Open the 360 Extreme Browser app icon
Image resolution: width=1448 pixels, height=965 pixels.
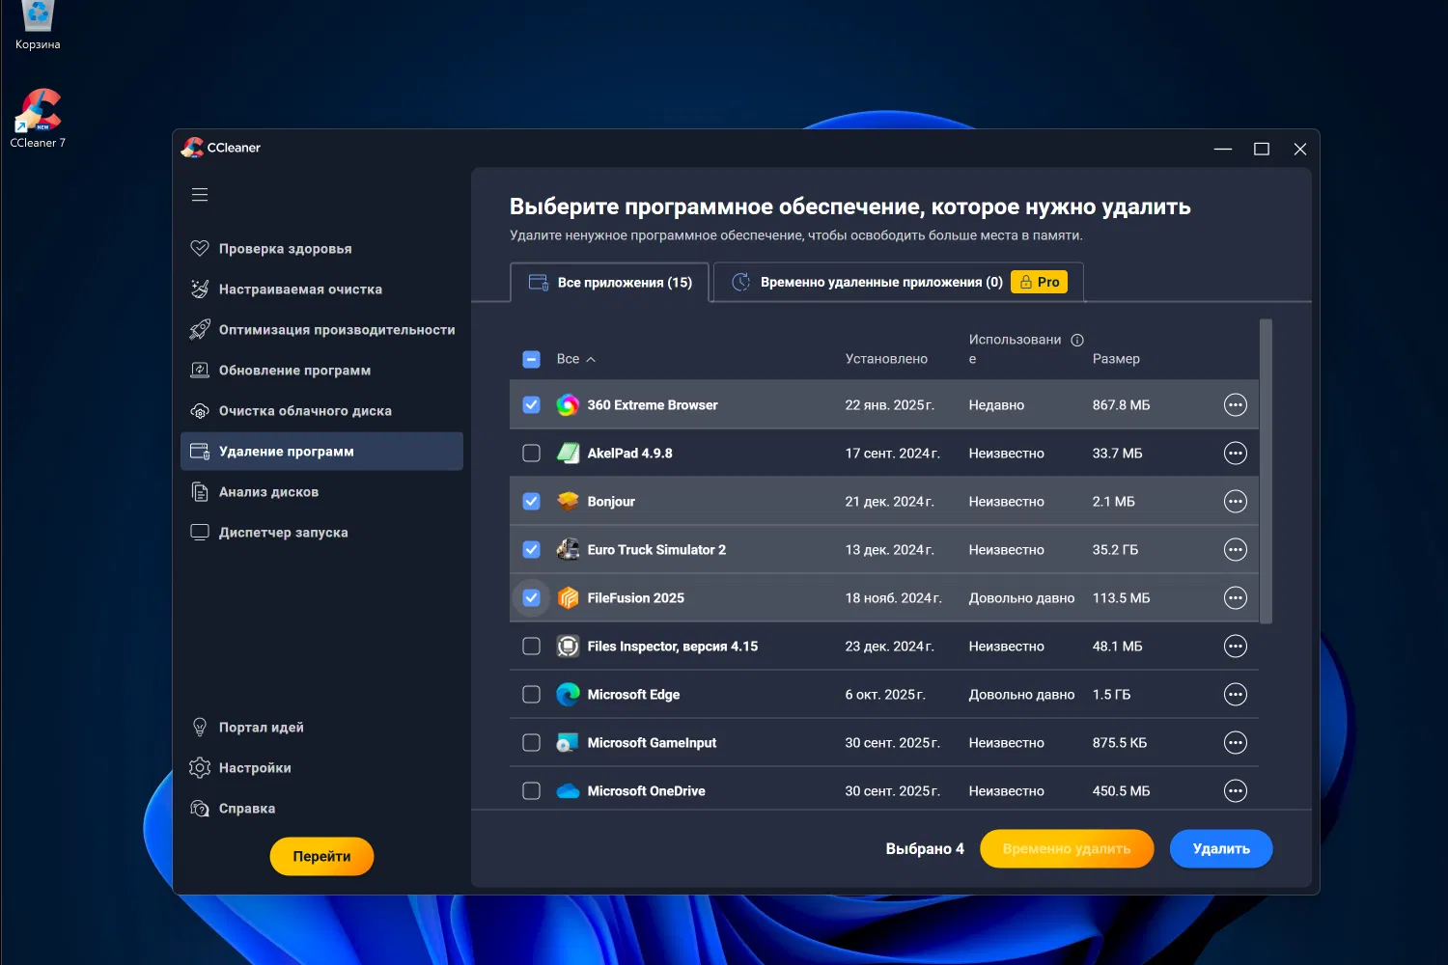tap(569, 405)
